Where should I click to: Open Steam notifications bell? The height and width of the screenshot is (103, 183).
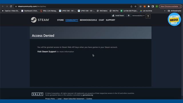[x=129, y=15]
